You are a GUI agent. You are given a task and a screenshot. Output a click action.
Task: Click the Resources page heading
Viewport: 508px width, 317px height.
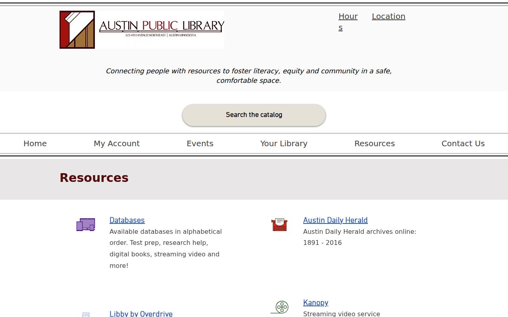tap(94, 178)
